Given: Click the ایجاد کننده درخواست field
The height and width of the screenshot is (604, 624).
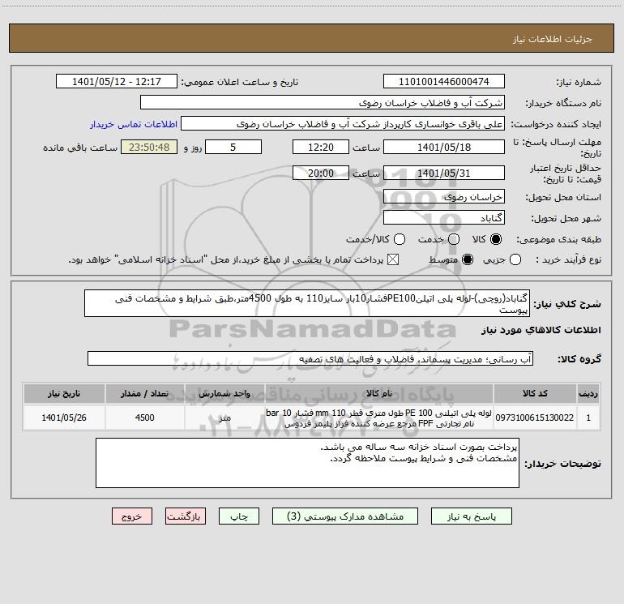Looking at the screenshot, I should 343,124.
